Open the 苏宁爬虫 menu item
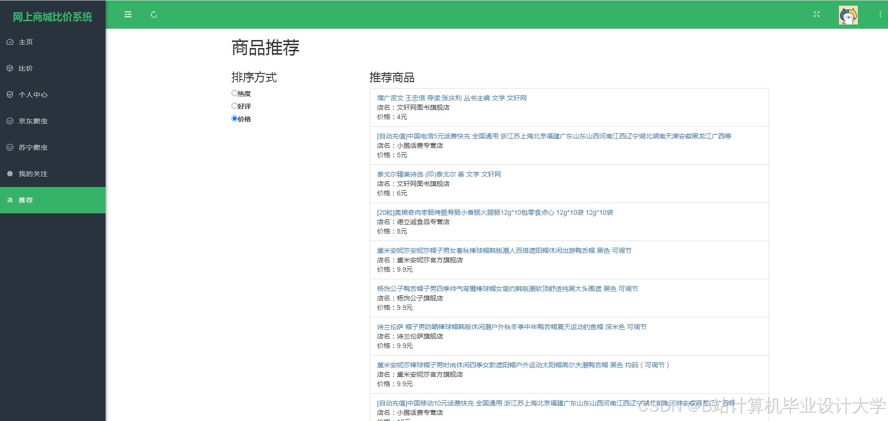Viewport: 888px width, 421px height. pyautogui.click(x=53, y=147)
